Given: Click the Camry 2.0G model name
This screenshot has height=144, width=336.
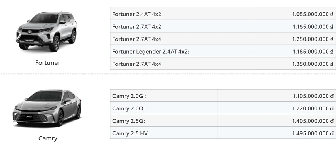Looking at the screenshot, I should [x=129, y=96].
